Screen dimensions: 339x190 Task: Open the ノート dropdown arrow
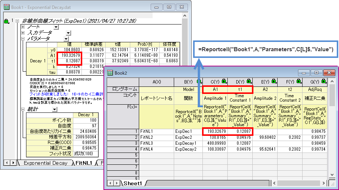[x=56, y=27]
